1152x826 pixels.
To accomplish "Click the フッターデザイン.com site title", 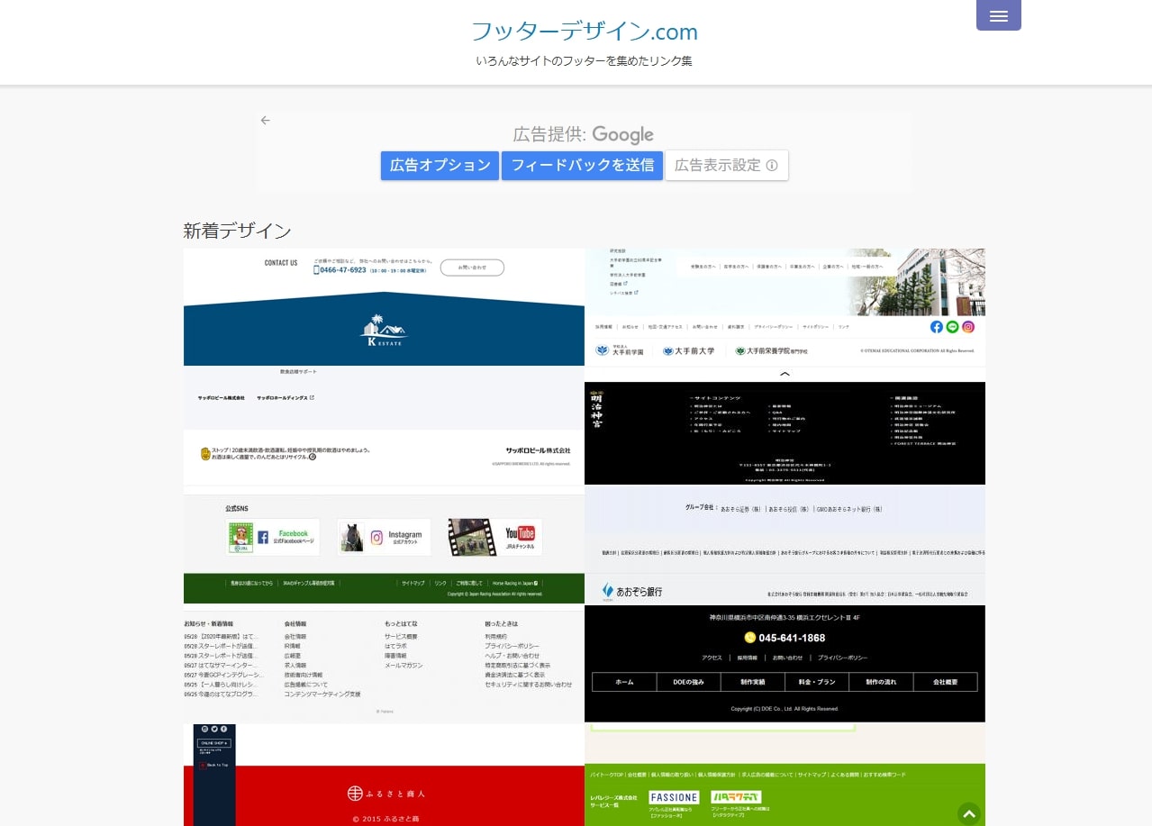I will (x=585, y=32).
